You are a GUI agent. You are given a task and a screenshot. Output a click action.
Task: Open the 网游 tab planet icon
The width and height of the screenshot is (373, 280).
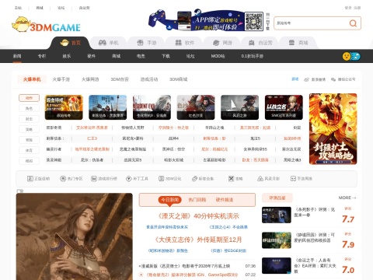click(216, 43)
